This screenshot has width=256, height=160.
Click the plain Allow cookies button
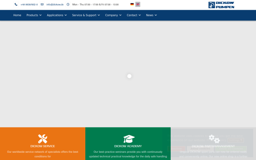(201, 148)
